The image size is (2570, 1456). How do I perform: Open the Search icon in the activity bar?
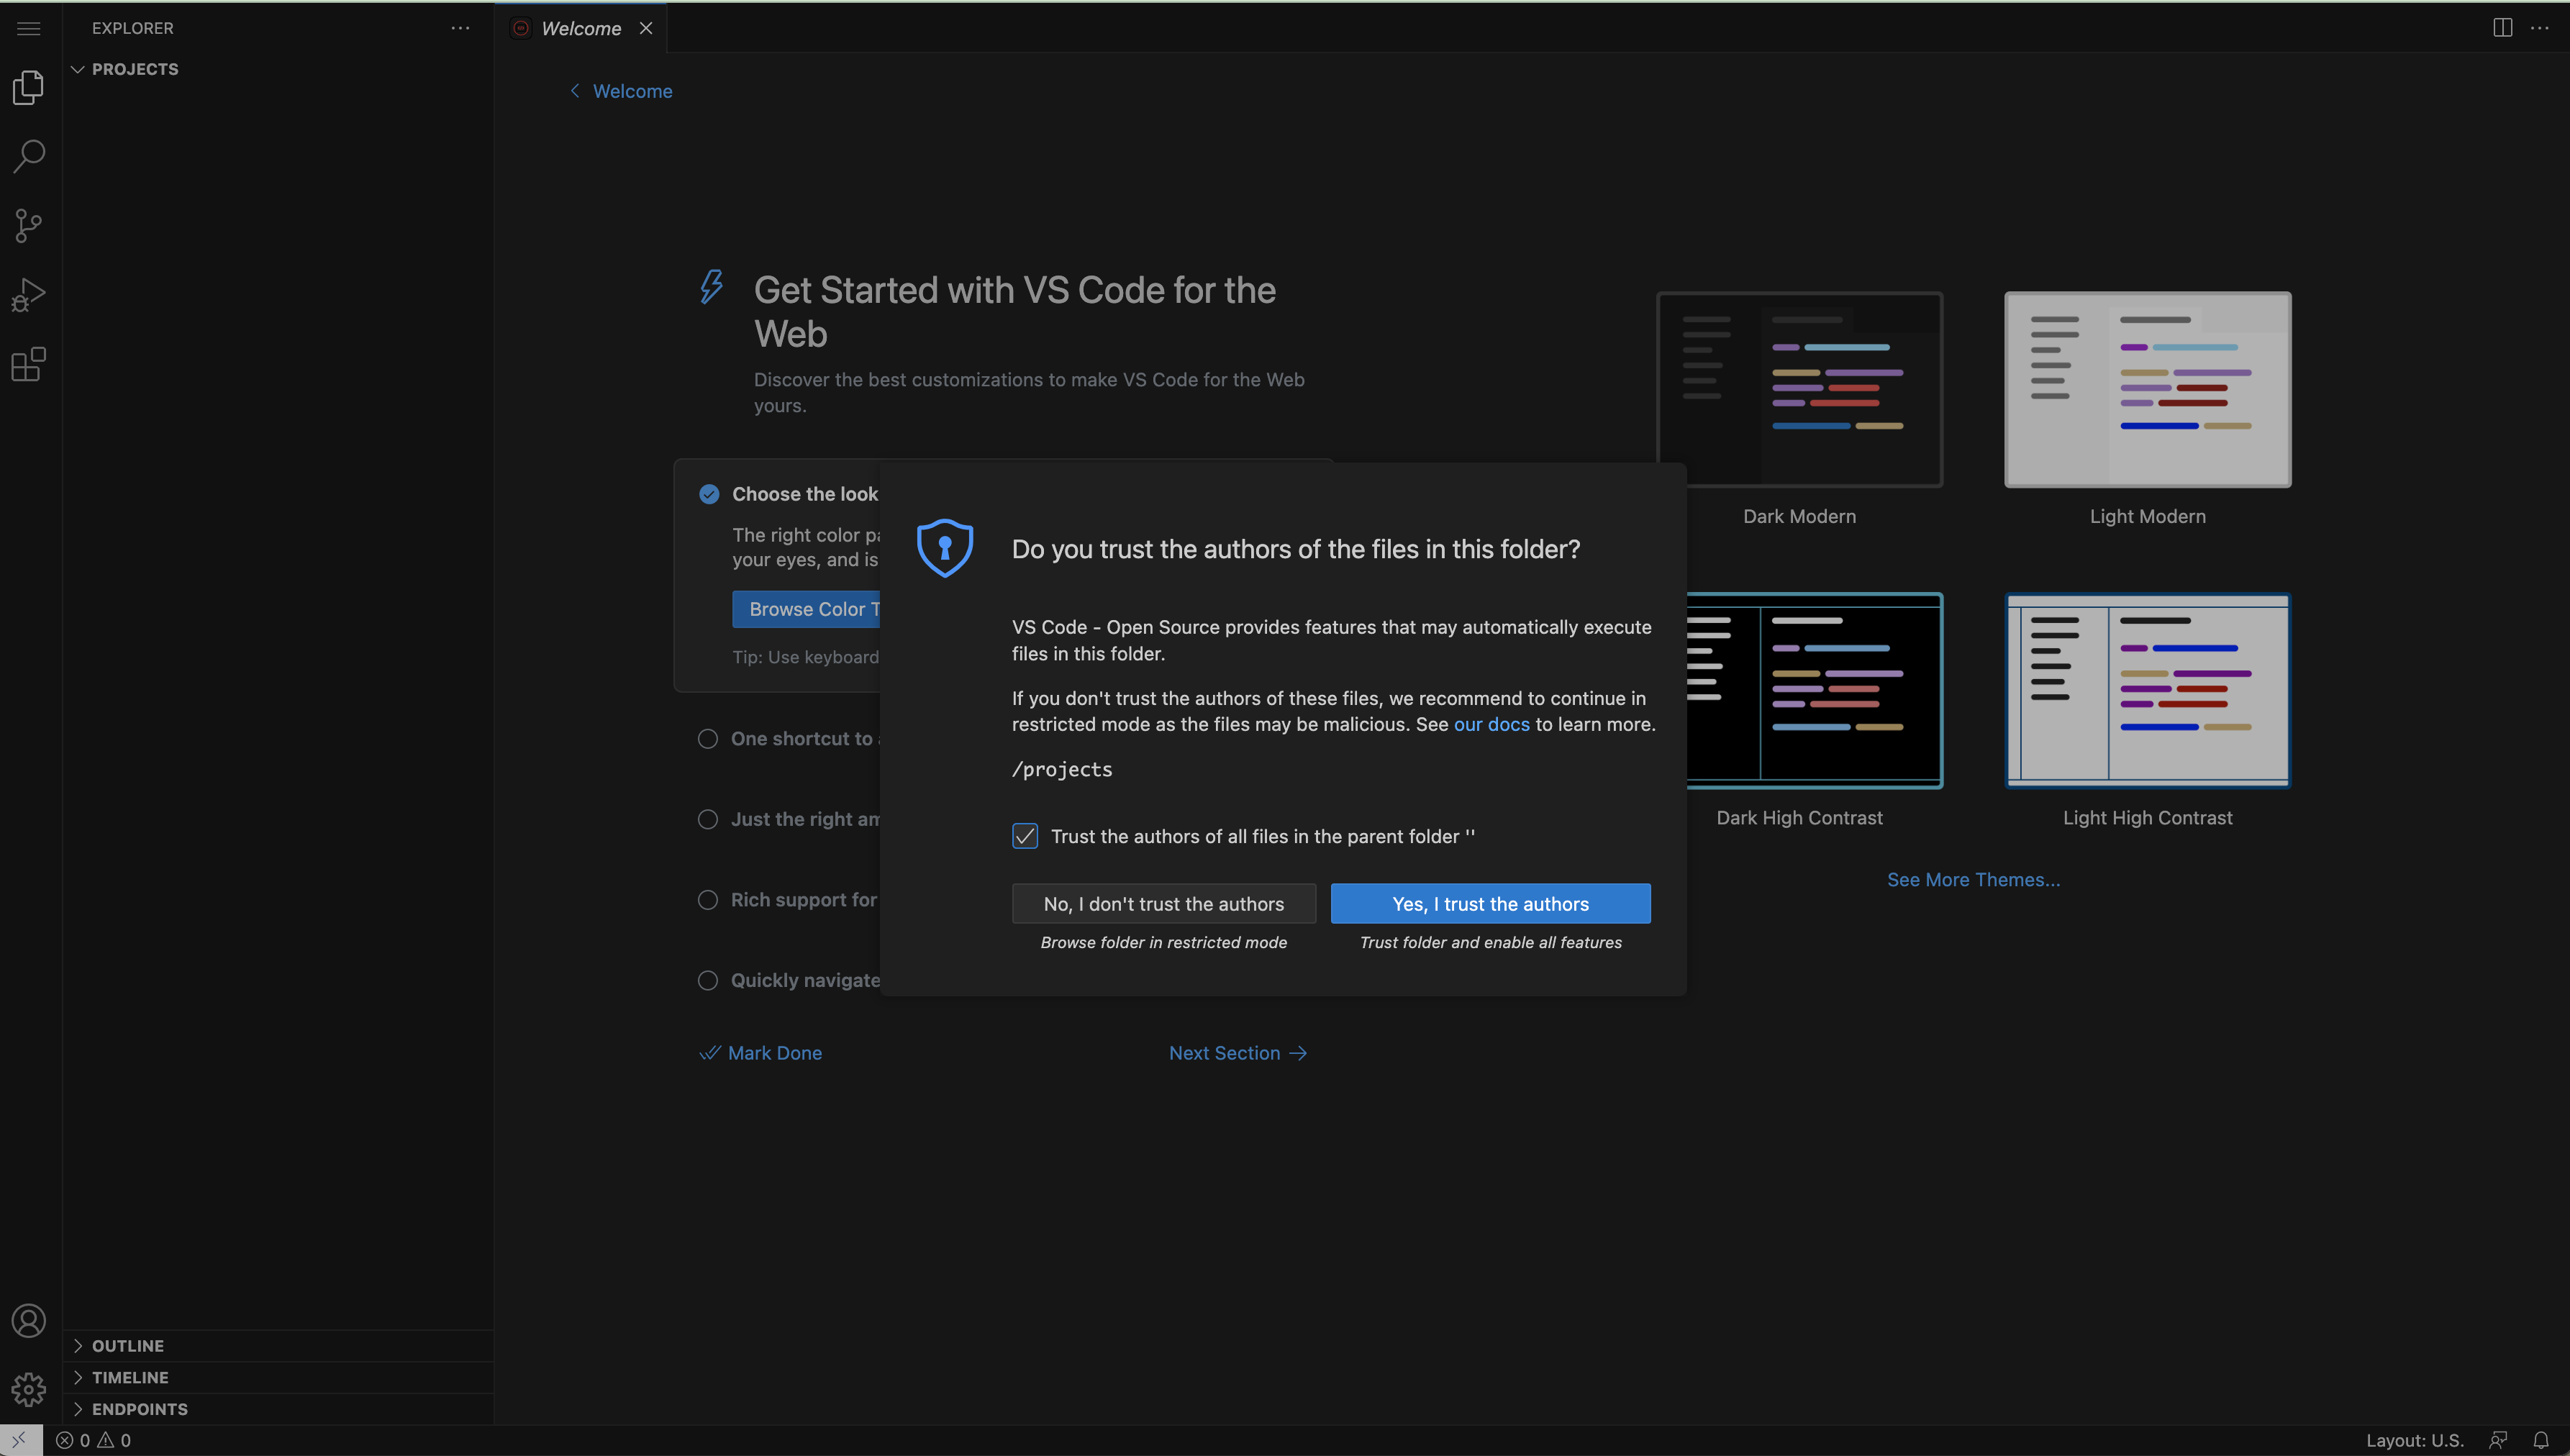point(28,156)
